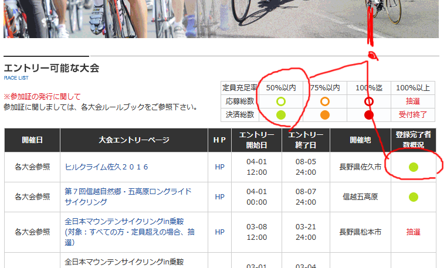The width and height of the screenshot is (447, 268).
Task: Click the 75%以内 legend header
Action: [x=325, y=88]
